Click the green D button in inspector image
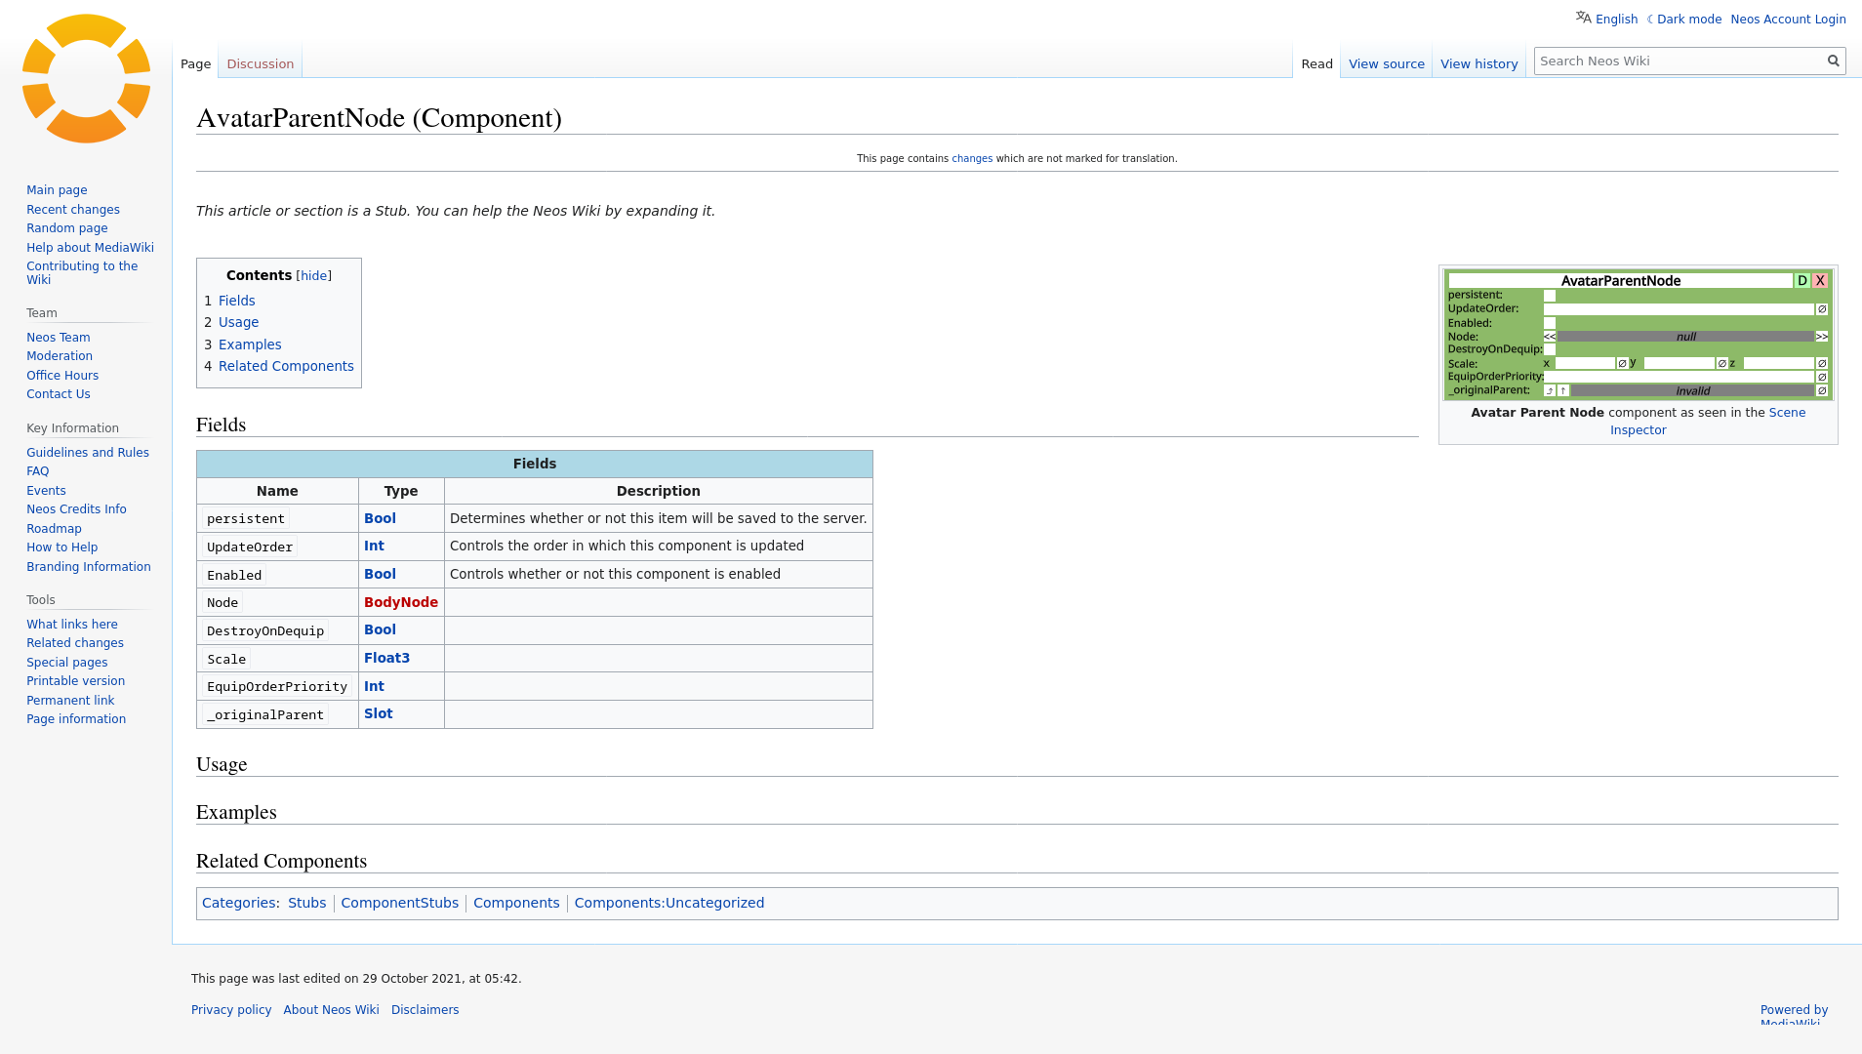This screenshot has width=1862, height=1054. coord(1801,281)
